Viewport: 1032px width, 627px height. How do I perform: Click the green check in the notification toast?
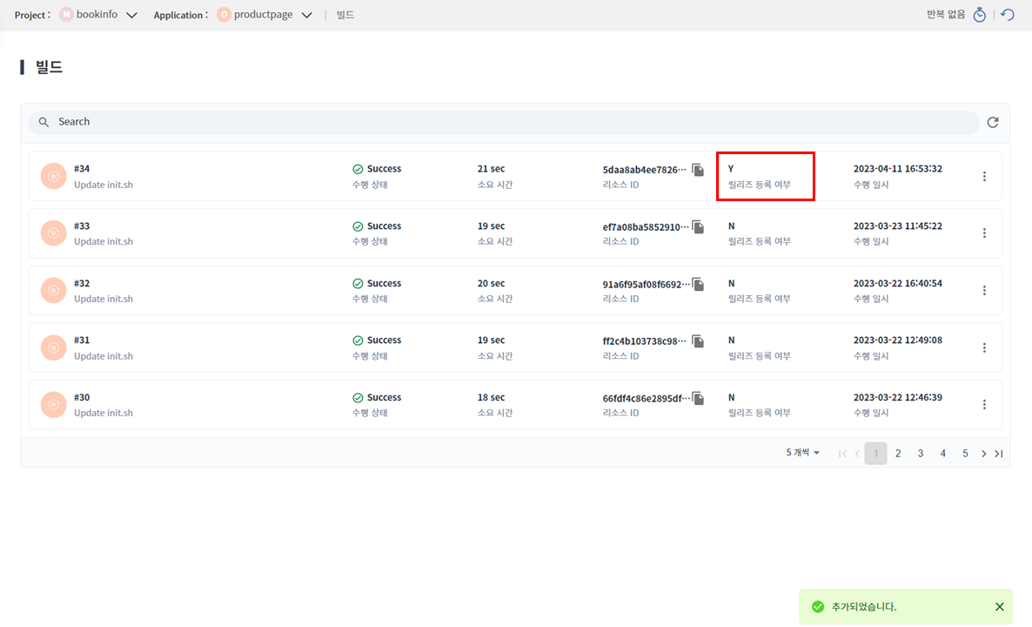[817, 607]
